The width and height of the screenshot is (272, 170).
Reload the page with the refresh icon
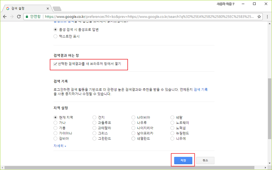[x=19, y=17]
